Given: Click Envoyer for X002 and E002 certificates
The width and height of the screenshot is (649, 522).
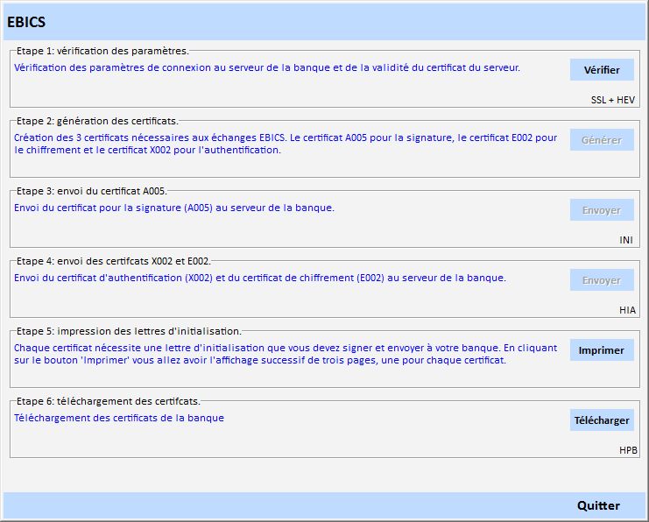Looking at the screenshot, I should (x=601, y=280).
